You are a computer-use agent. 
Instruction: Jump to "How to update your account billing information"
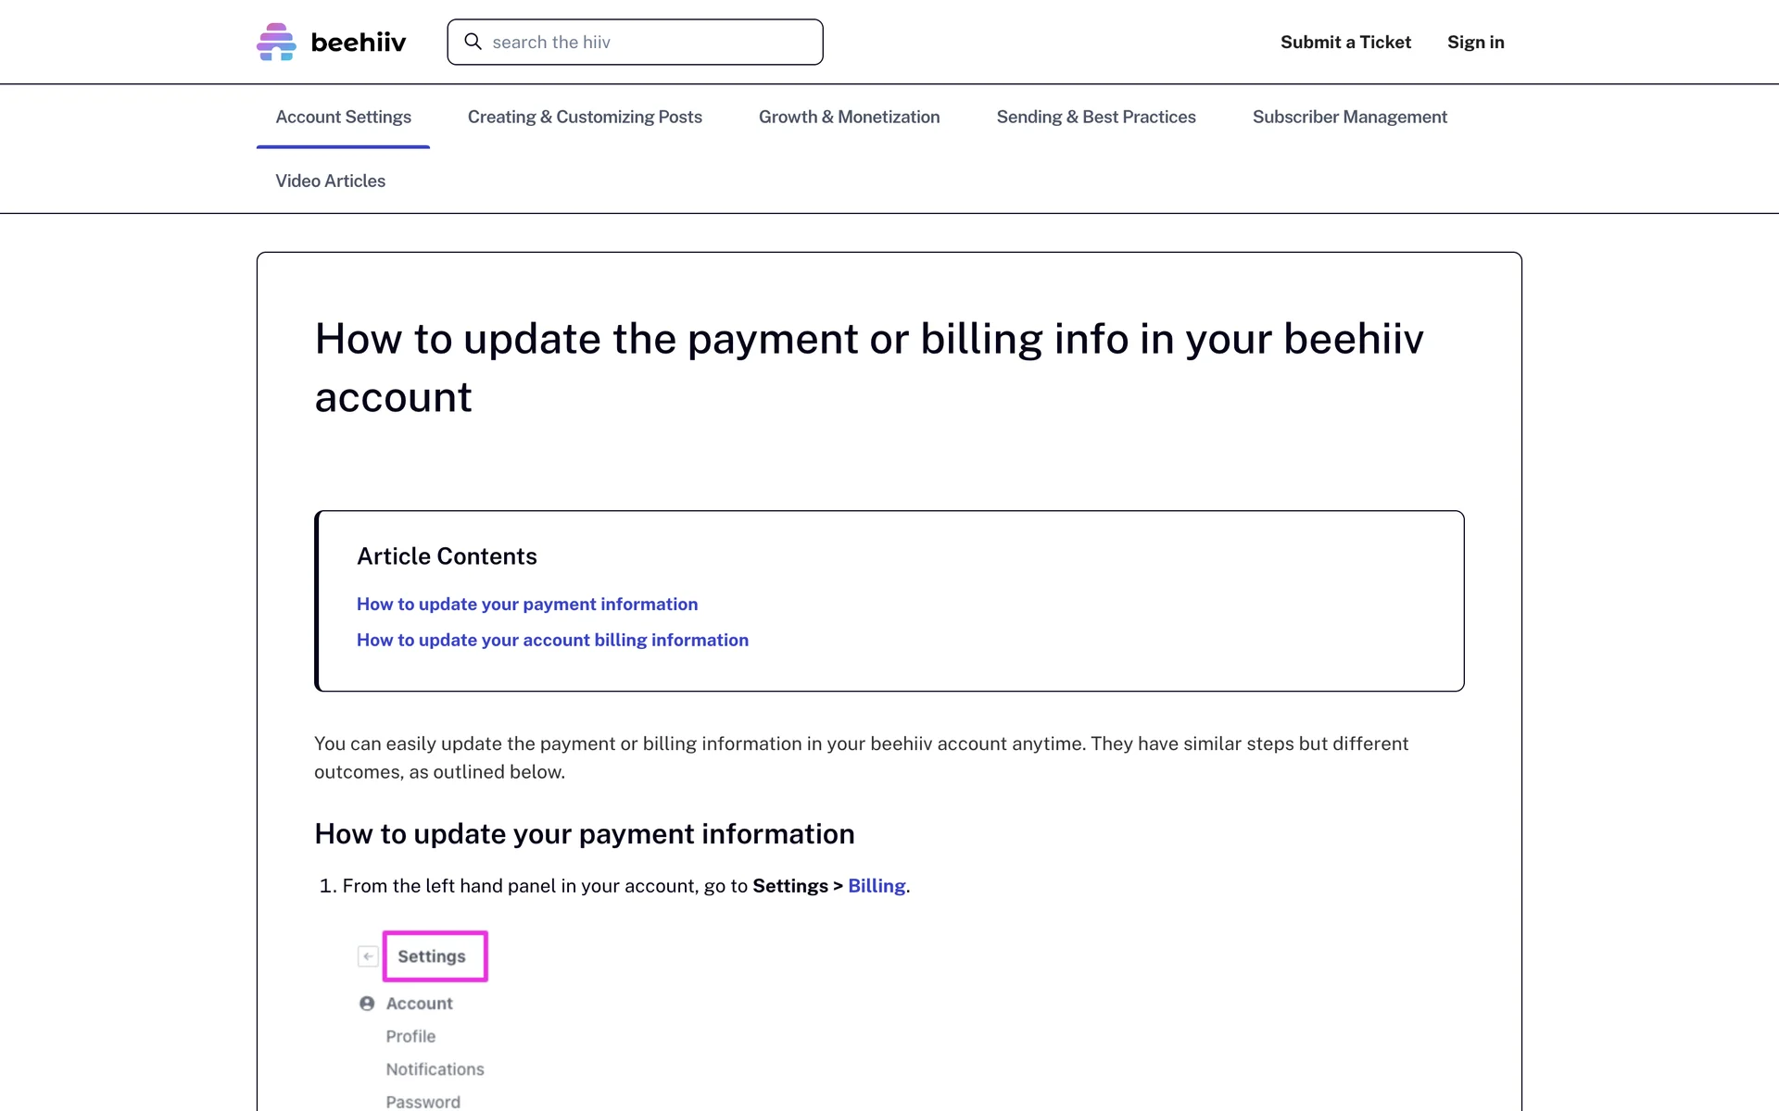(x=552, y=640)
